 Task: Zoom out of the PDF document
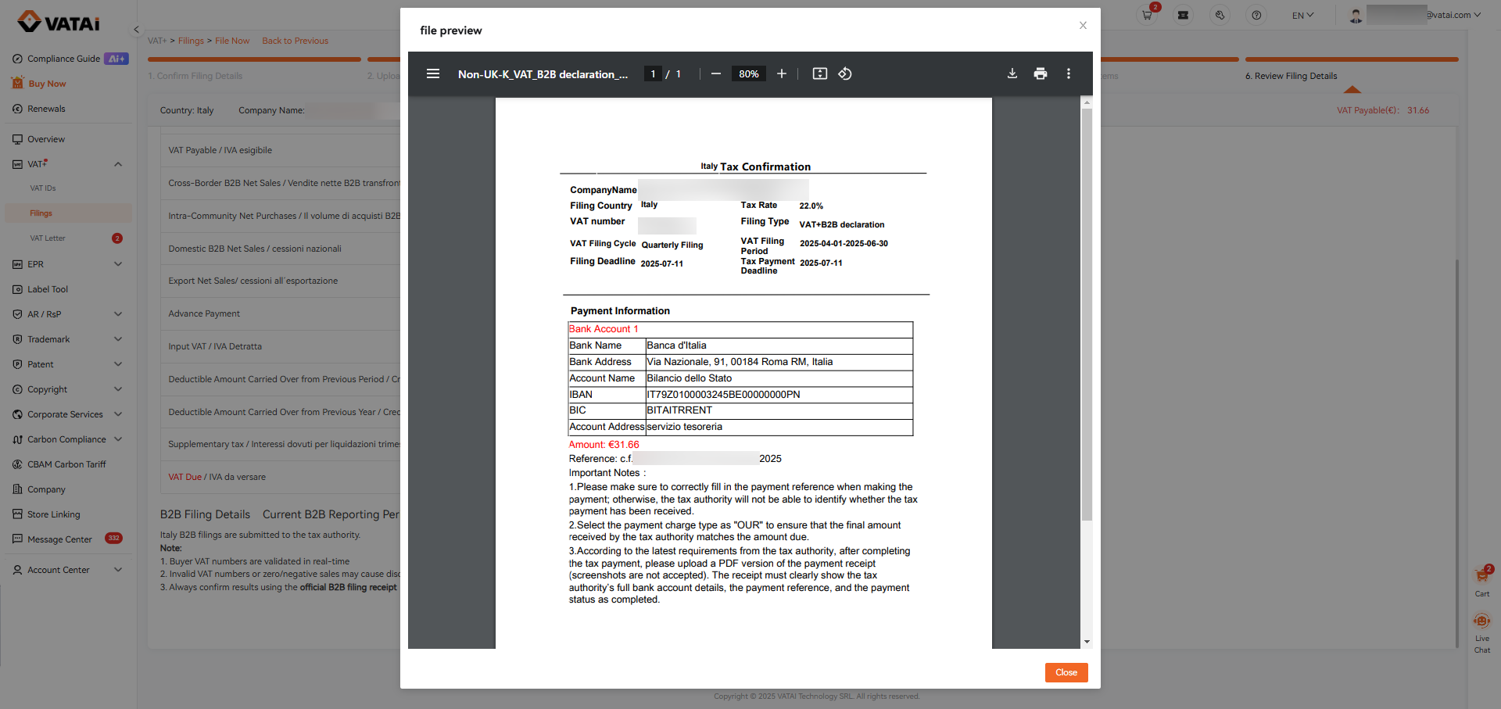click(715, 73)
